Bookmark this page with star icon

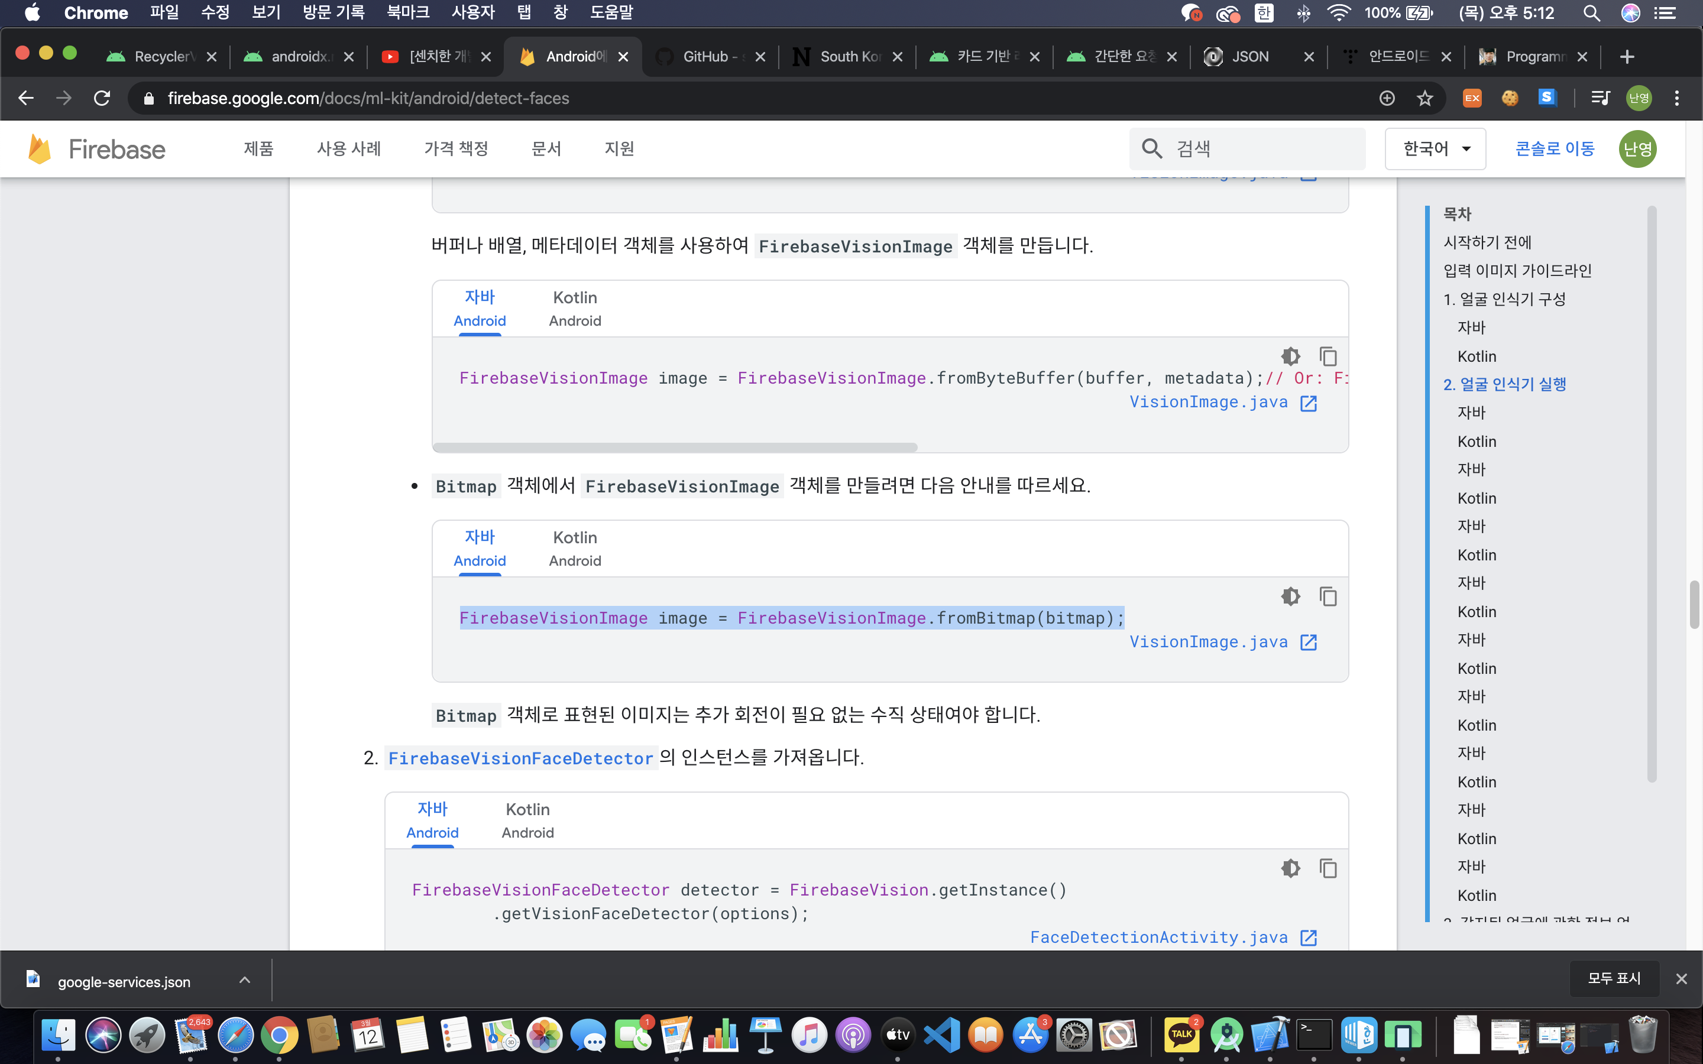(1425, 99)
